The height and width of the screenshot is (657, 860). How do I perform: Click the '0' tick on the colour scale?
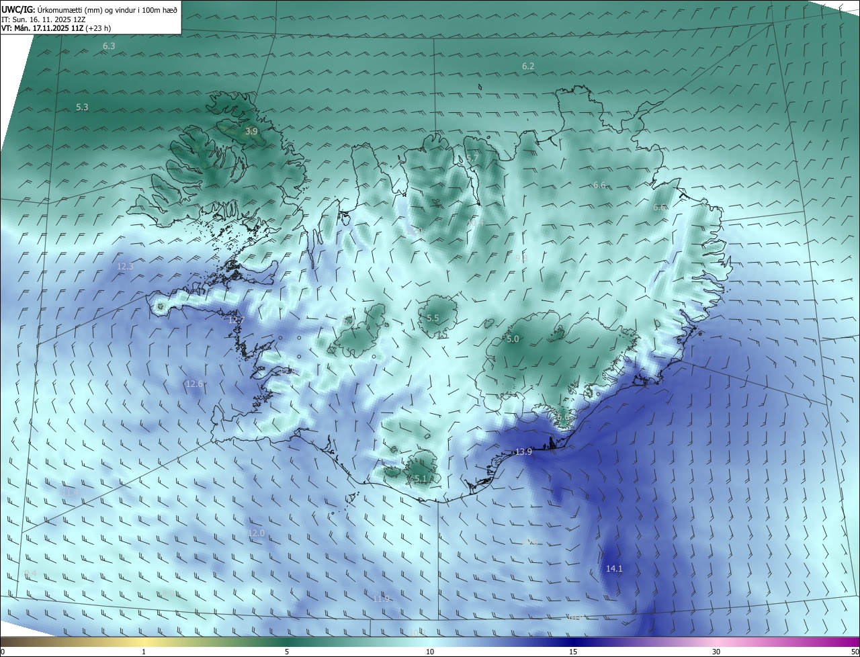(x=2, y=652)
